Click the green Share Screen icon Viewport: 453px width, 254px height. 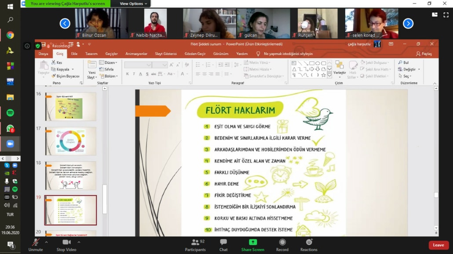click(x=252, y=242)
